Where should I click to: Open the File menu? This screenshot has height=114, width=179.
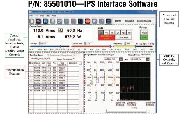point(31,16)
